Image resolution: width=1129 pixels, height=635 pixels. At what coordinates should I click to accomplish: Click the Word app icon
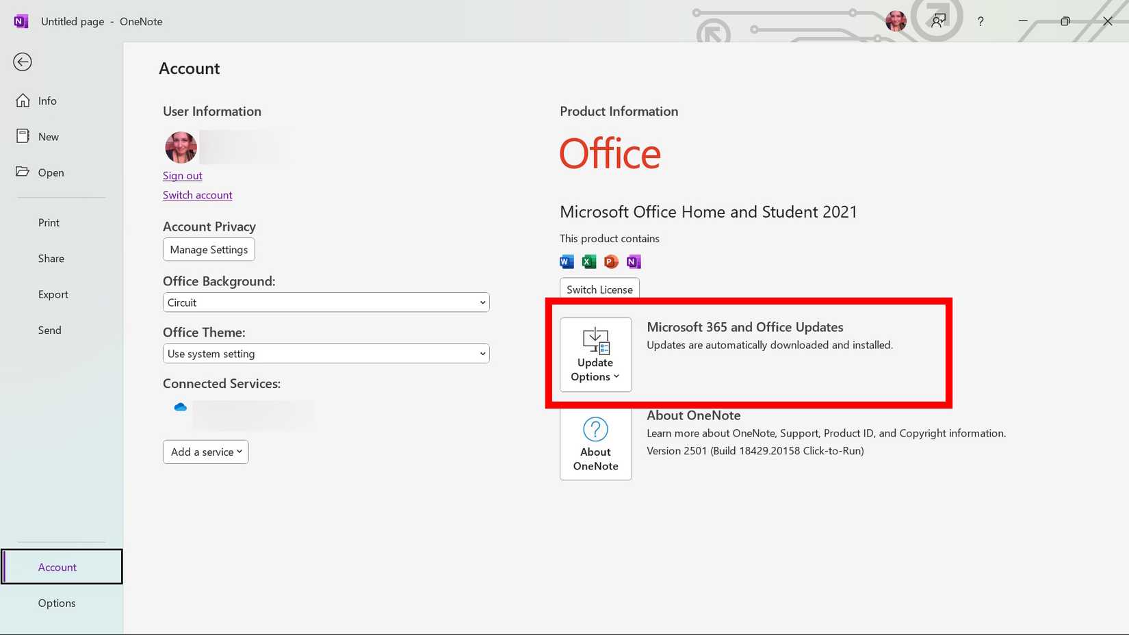567,261
